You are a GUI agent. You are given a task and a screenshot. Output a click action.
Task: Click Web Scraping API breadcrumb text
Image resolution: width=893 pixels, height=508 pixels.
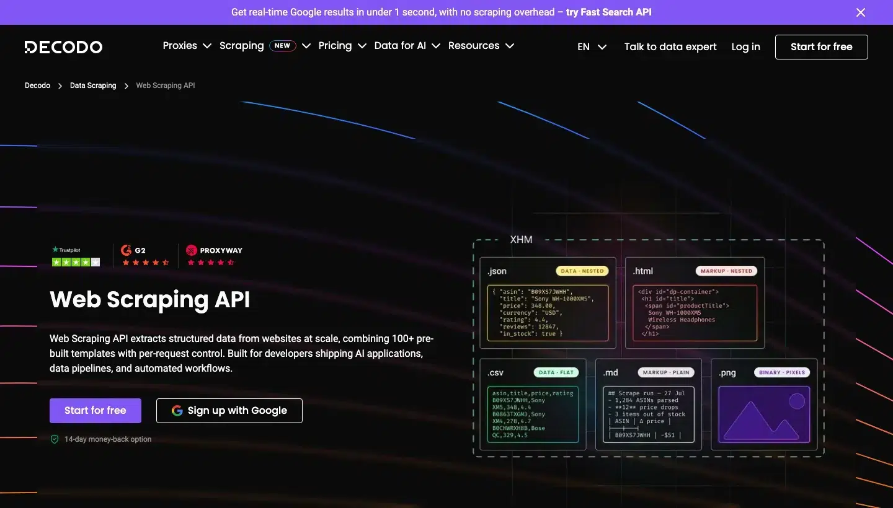tap(166, 85)
